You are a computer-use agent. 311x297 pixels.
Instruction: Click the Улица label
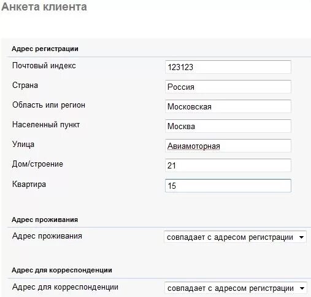point(23,145)
